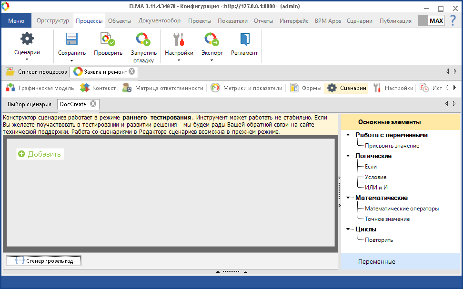This screenshot has height=289, width=463.
Task: Open the Сохранить dropdown arrow
Action: (71, 60)
